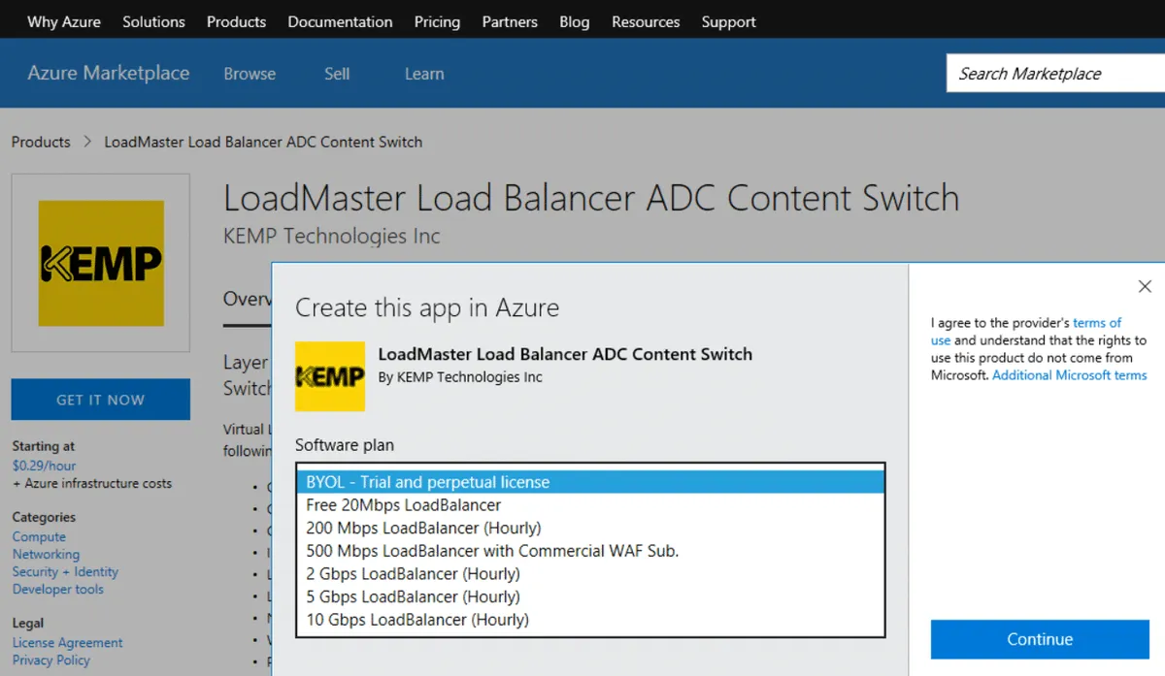Click the breadcrumb chevron after Products
The width and height of the screenshot is (1165, 676).
pyautogui.click(x=87, y=142)
